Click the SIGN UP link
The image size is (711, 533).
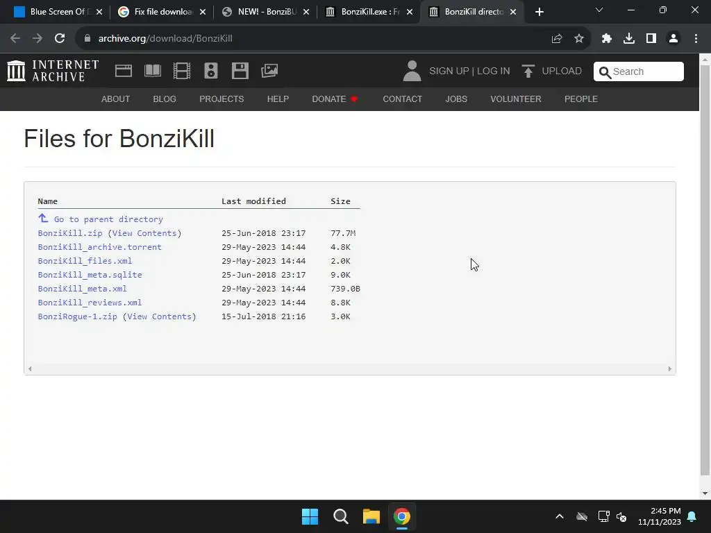[449, 71]
